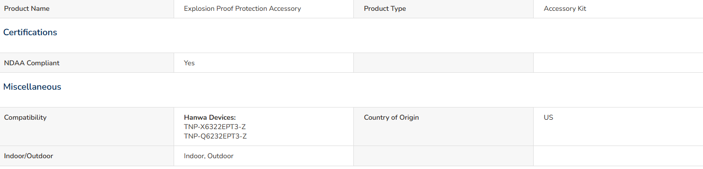Screen dimensions: 703x169
Task: Click empty cell right of Indoor, Outdoor
Action: click(444, 156)
